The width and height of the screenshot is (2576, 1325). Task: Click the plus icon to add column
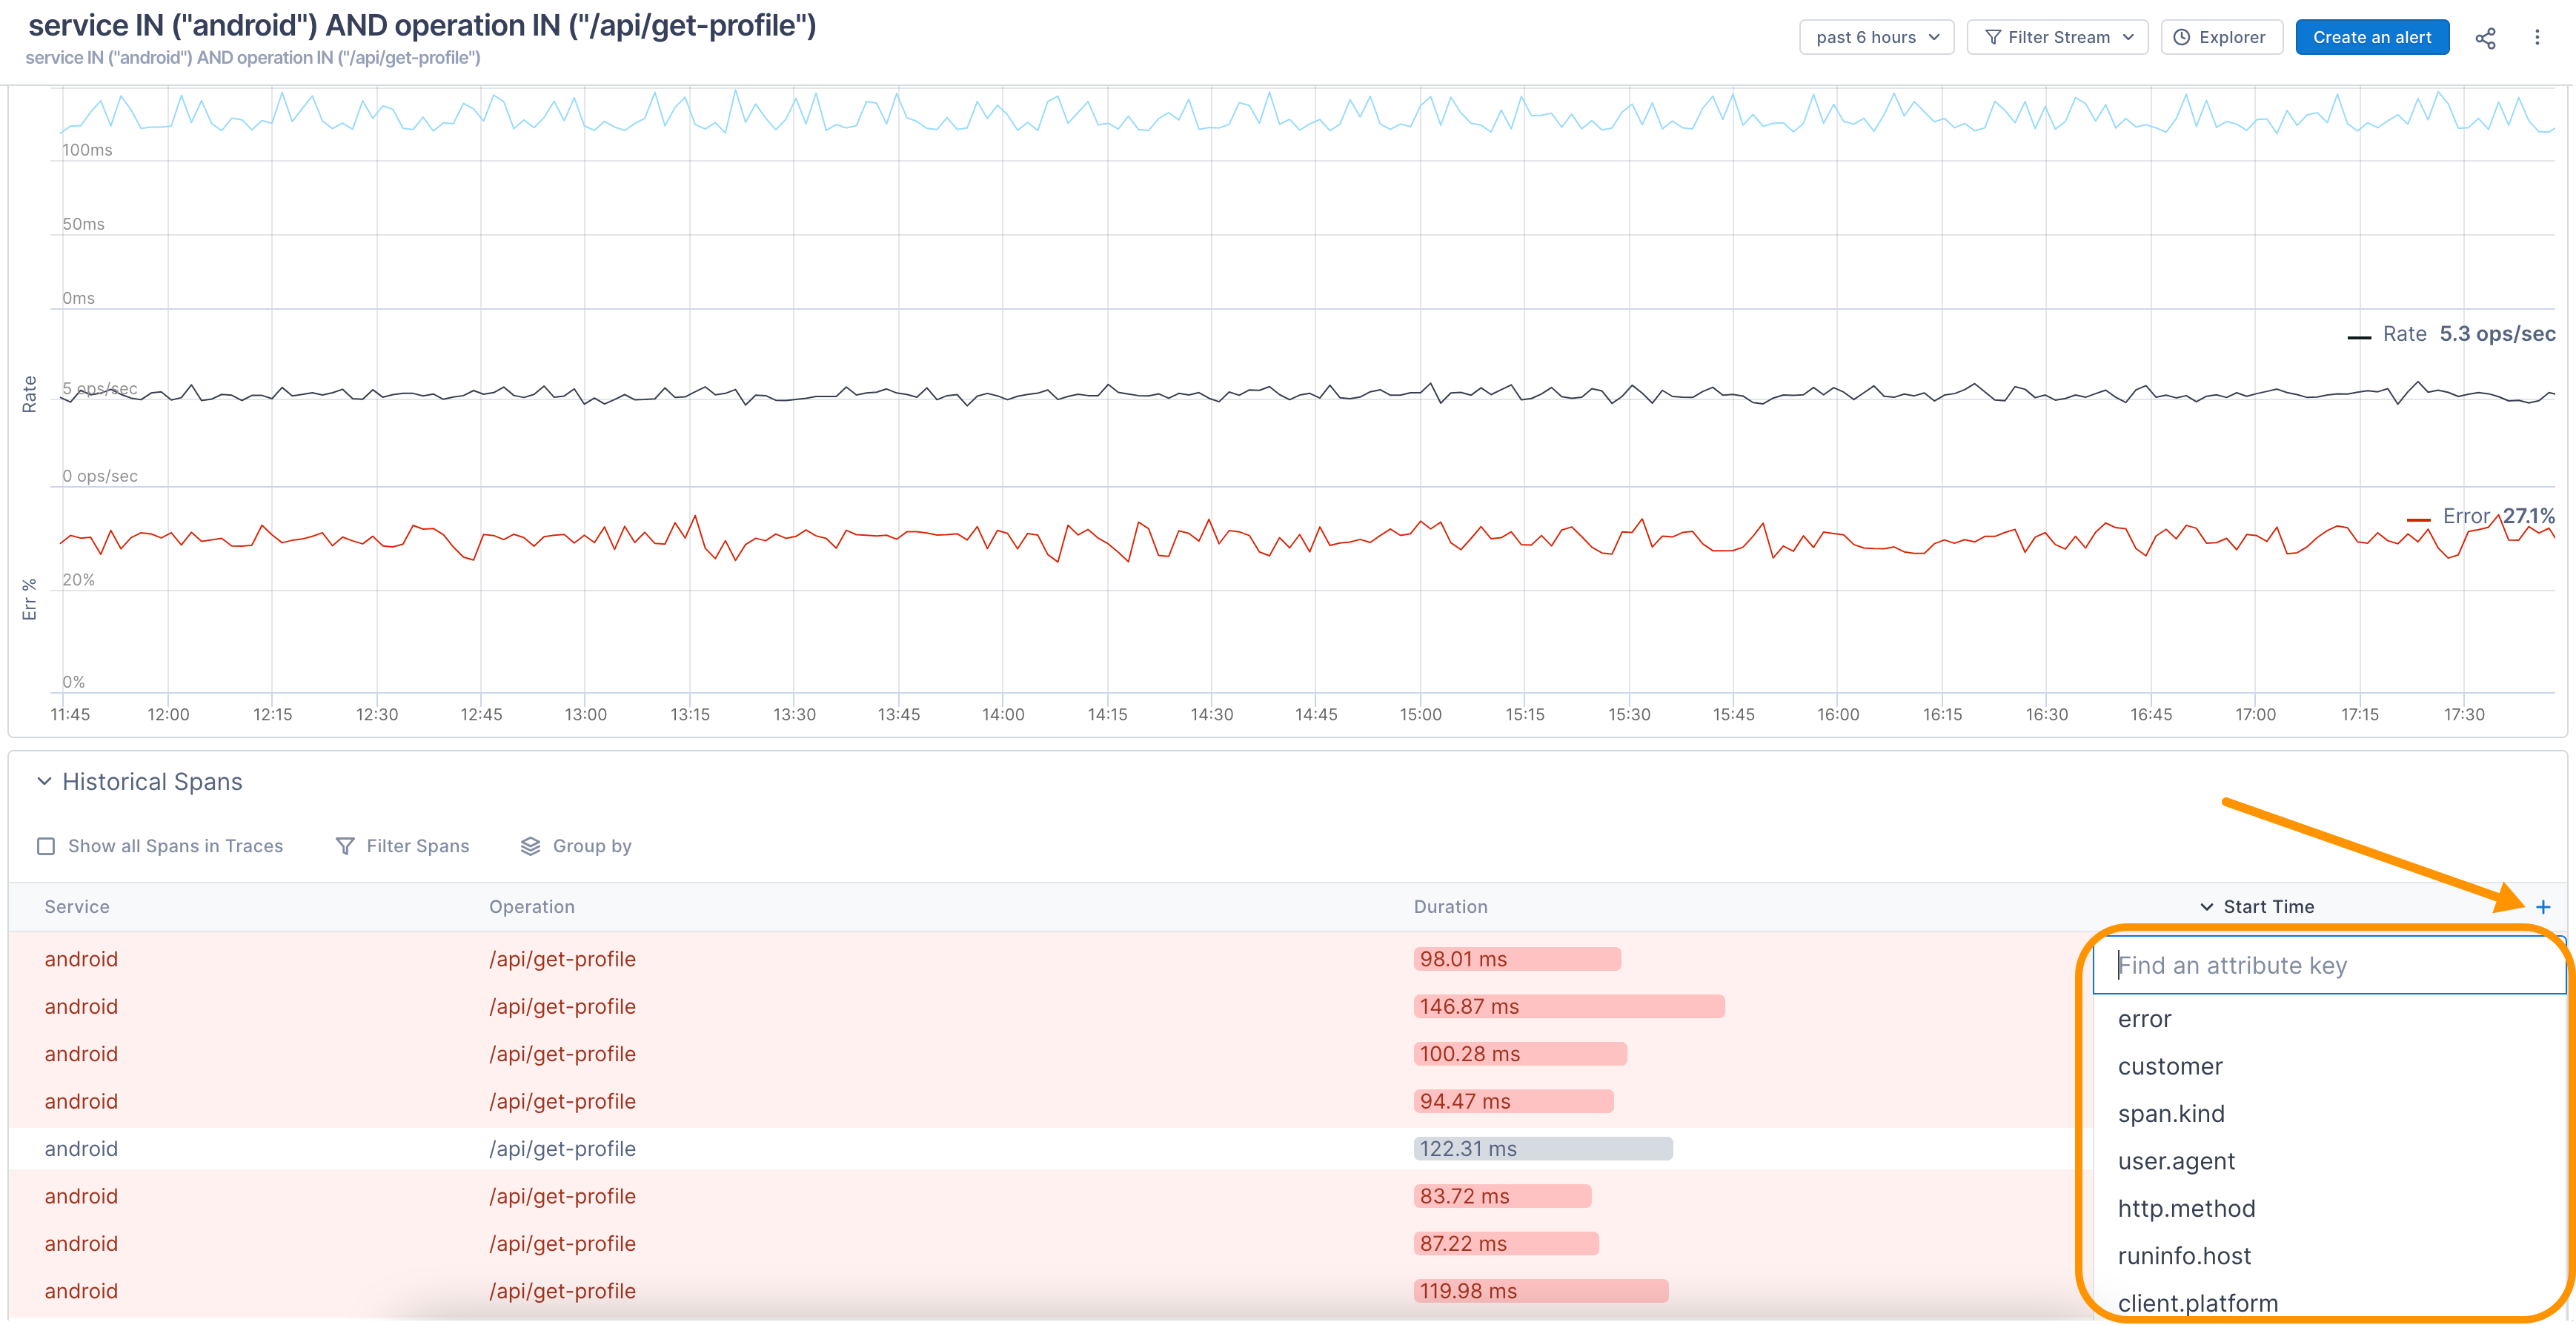2543,907
